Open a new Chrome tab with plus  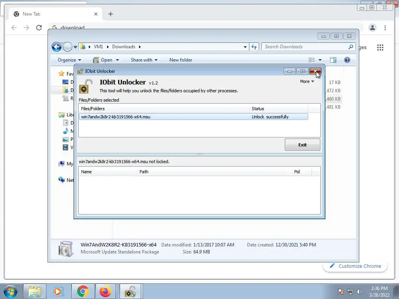[x=110, y=14]
